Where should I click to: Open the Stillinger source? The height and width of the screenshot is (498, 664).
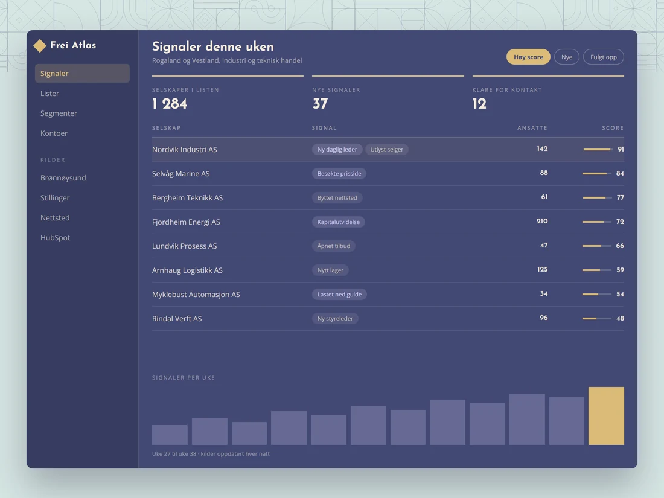(x=82, y=198)
